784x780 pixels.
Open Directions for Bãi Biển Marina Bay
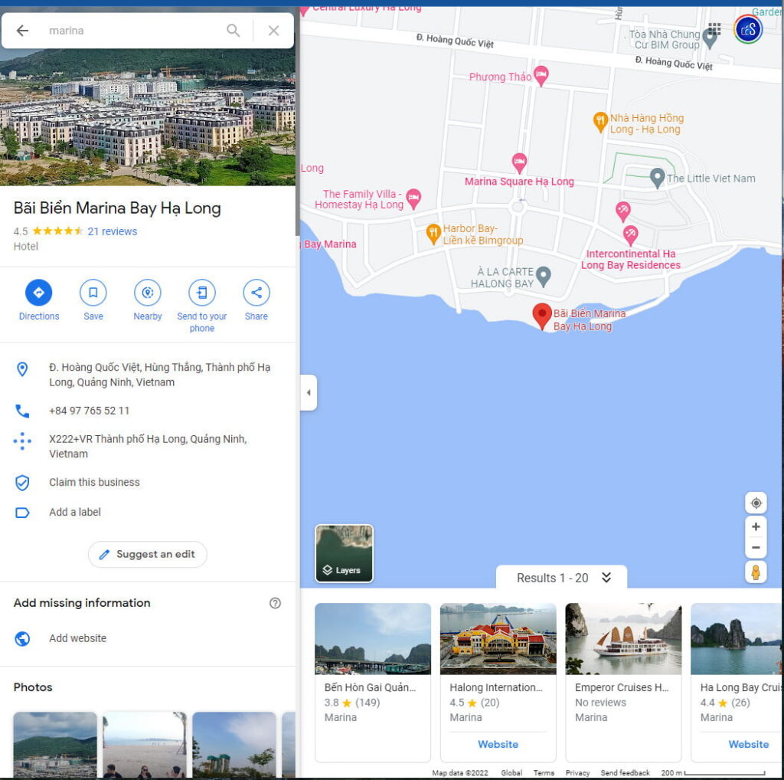coord(38,293)
